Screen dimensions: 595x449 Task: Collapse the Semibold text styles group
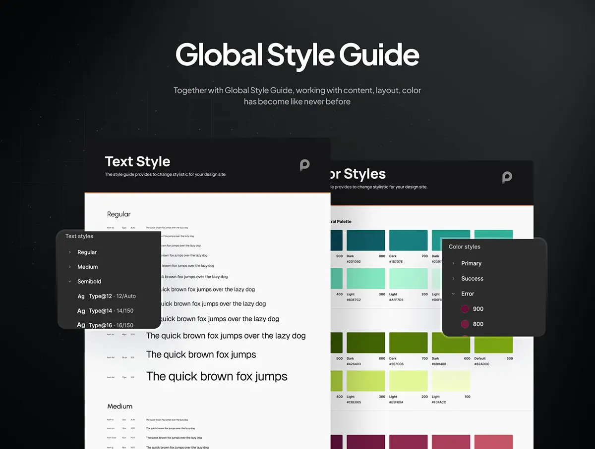pos(70,282)
